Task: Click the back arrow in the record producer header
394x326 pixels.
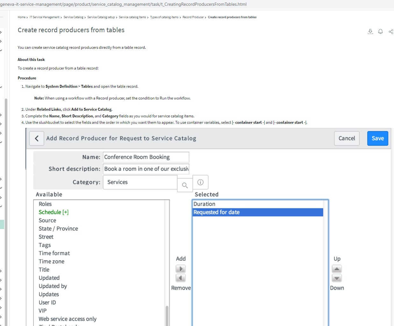Action: [36, 138]
